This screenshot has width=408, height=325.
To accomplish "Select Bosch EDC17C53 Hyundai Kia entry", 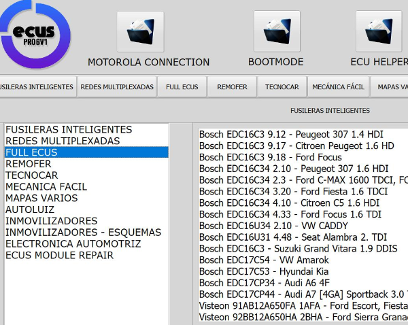I will click(303, 272).
